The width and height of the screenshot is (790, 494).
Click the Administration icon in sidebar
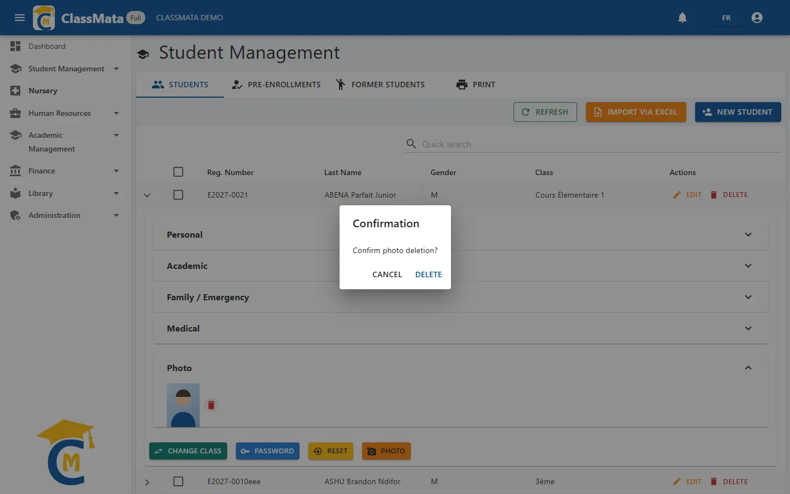[15, 215]
